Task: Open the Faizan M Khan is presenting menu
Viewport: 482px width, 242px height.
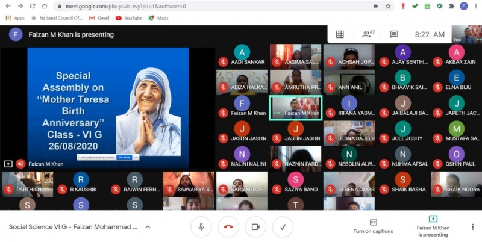Action: pyautogui.click(x=433, y=226)
